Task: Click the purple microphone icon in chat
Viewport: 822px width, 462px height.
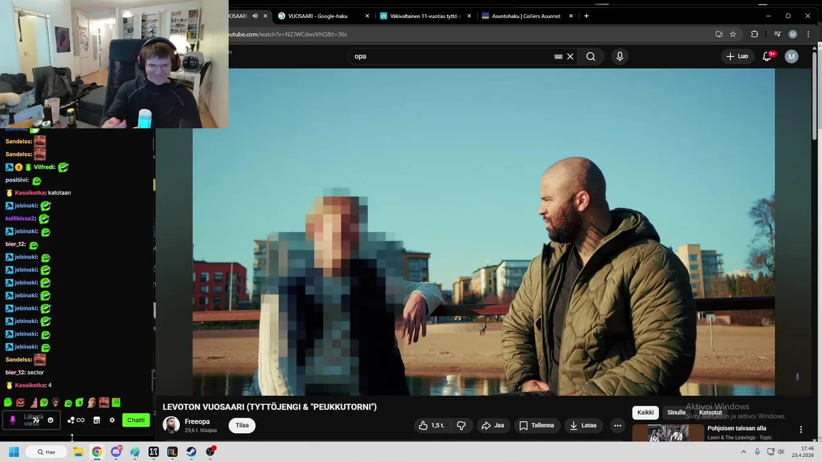Action: coord(12,420)
